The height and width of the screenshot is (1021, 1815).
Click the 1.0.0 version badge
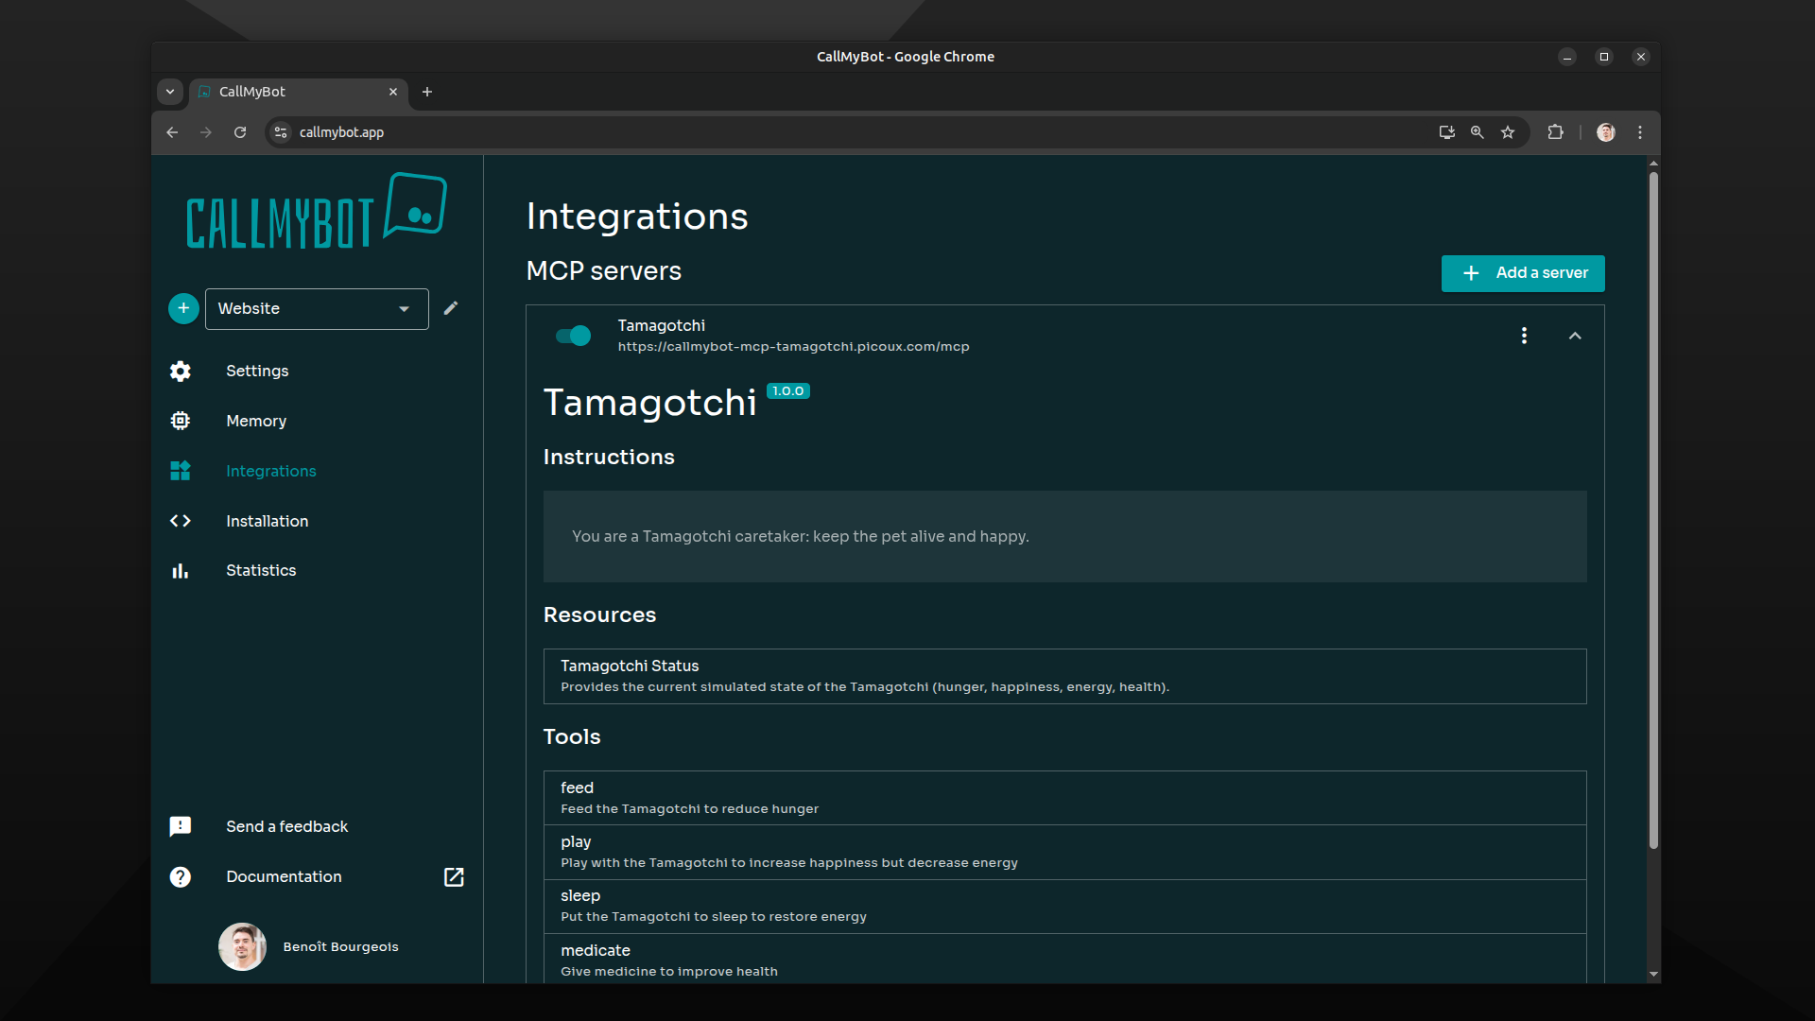pos(788,391)
